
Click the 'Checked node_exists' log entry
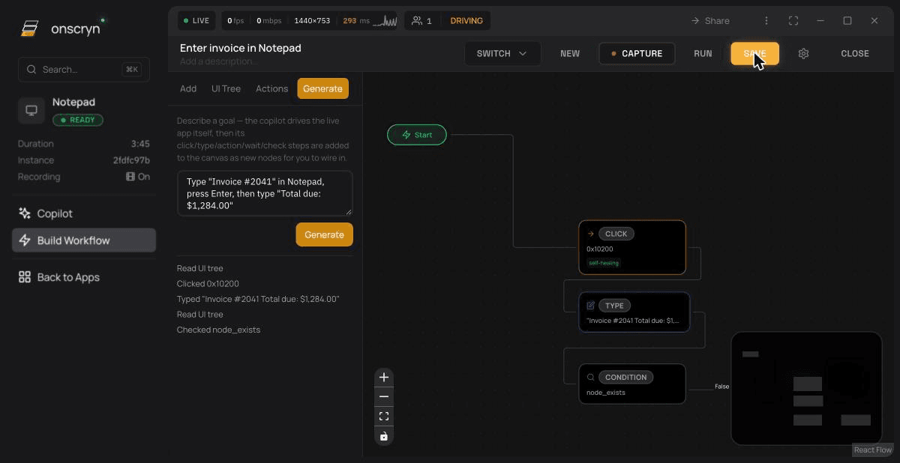point(218,330)
